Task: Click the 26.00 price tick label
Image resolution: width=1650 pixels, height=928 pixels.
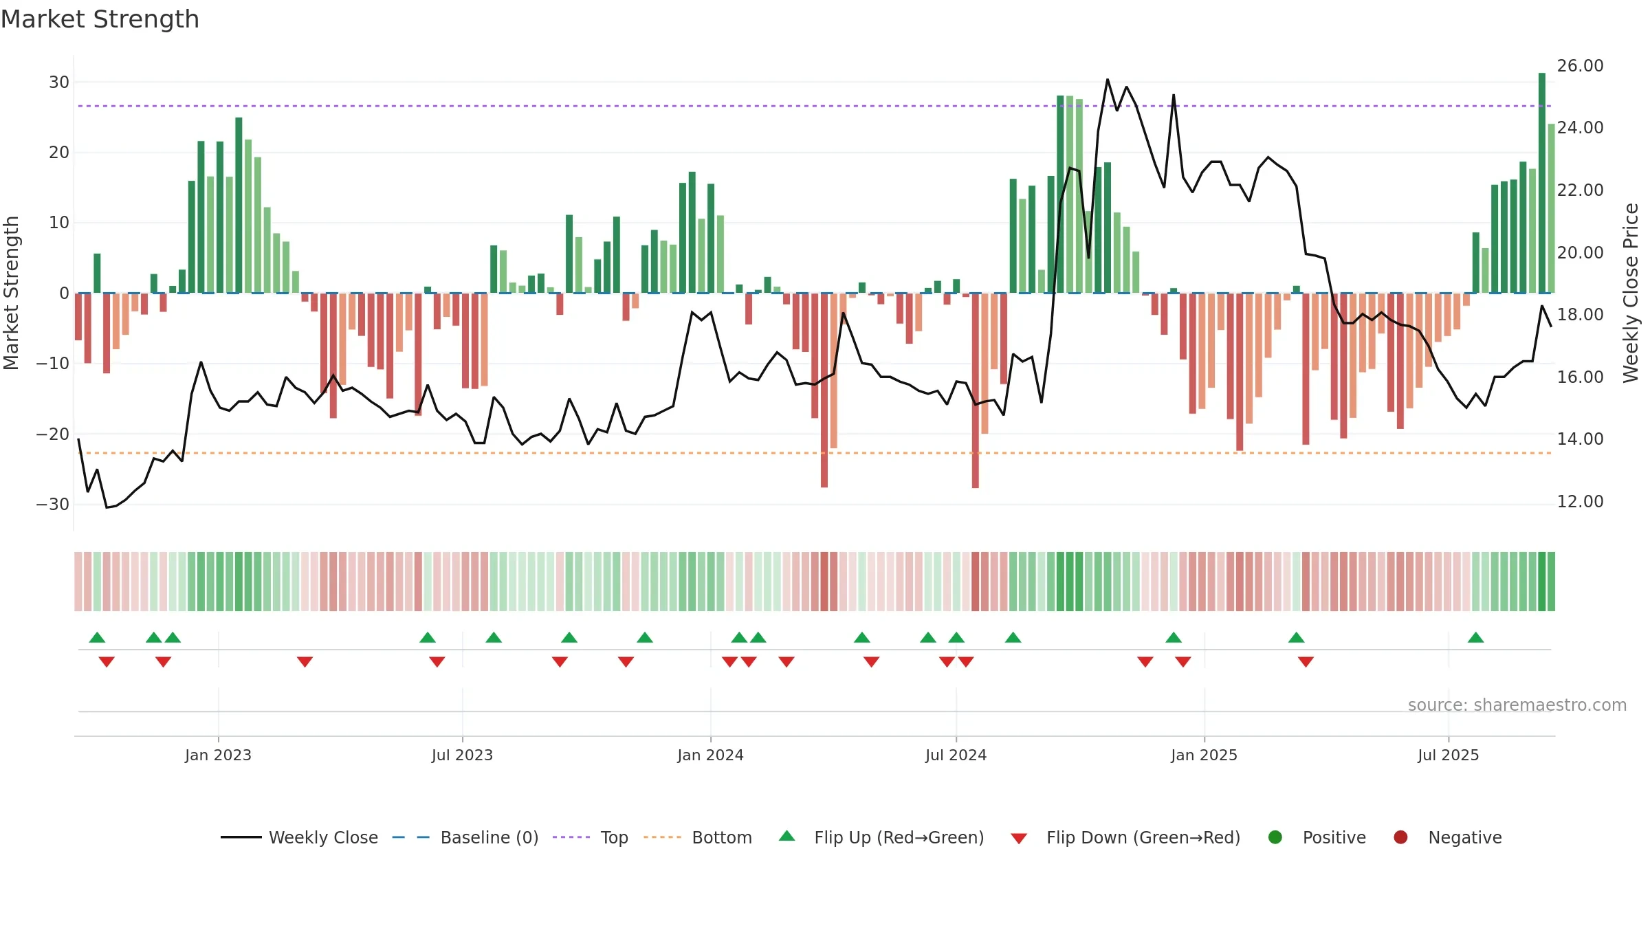Action: point(1580,66)
